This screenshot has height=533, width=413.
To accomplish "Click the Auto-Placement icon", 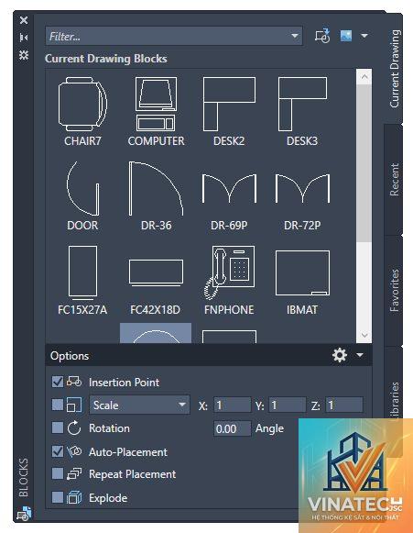I will 74,451.
